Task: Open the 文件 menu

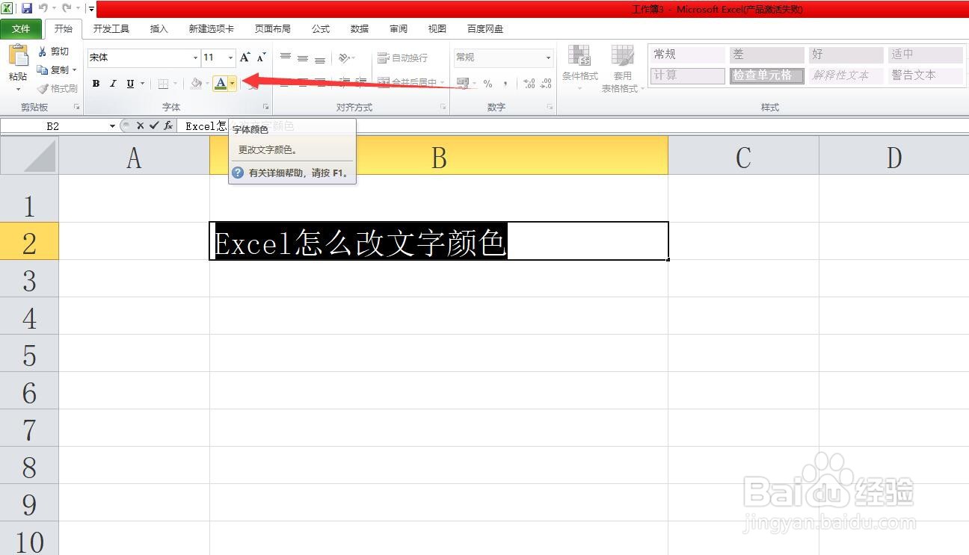Action: (x=22, y=28)
